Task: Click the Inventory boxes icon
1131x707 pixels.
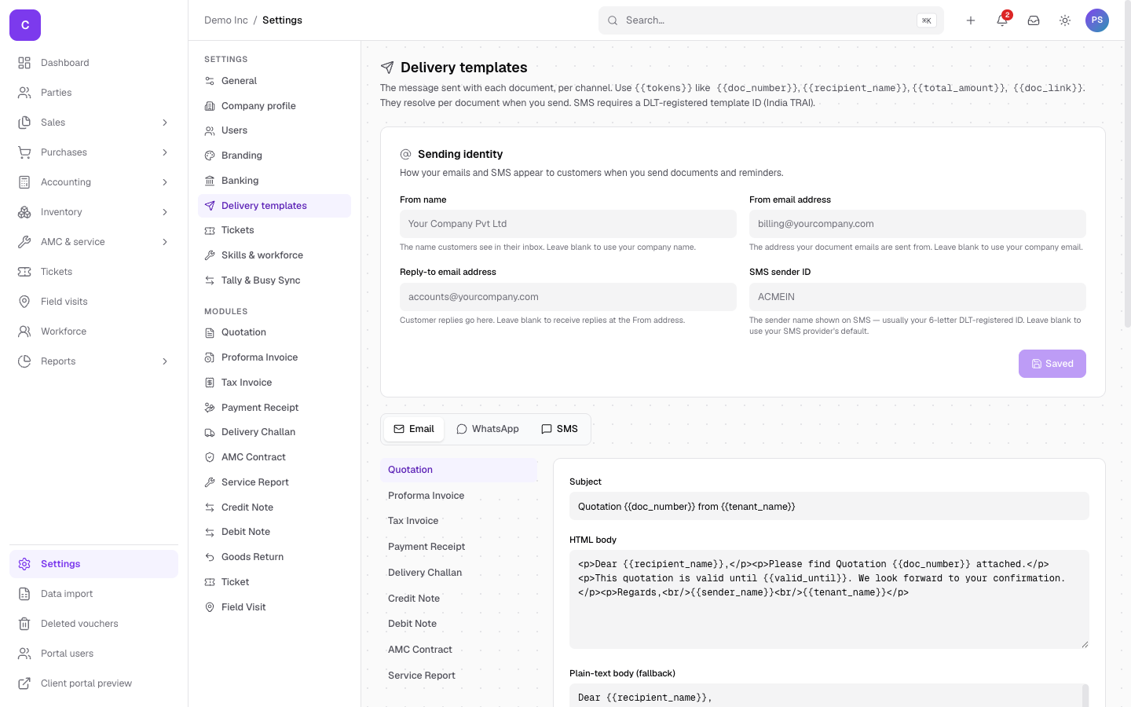Action: click(24, 212)
